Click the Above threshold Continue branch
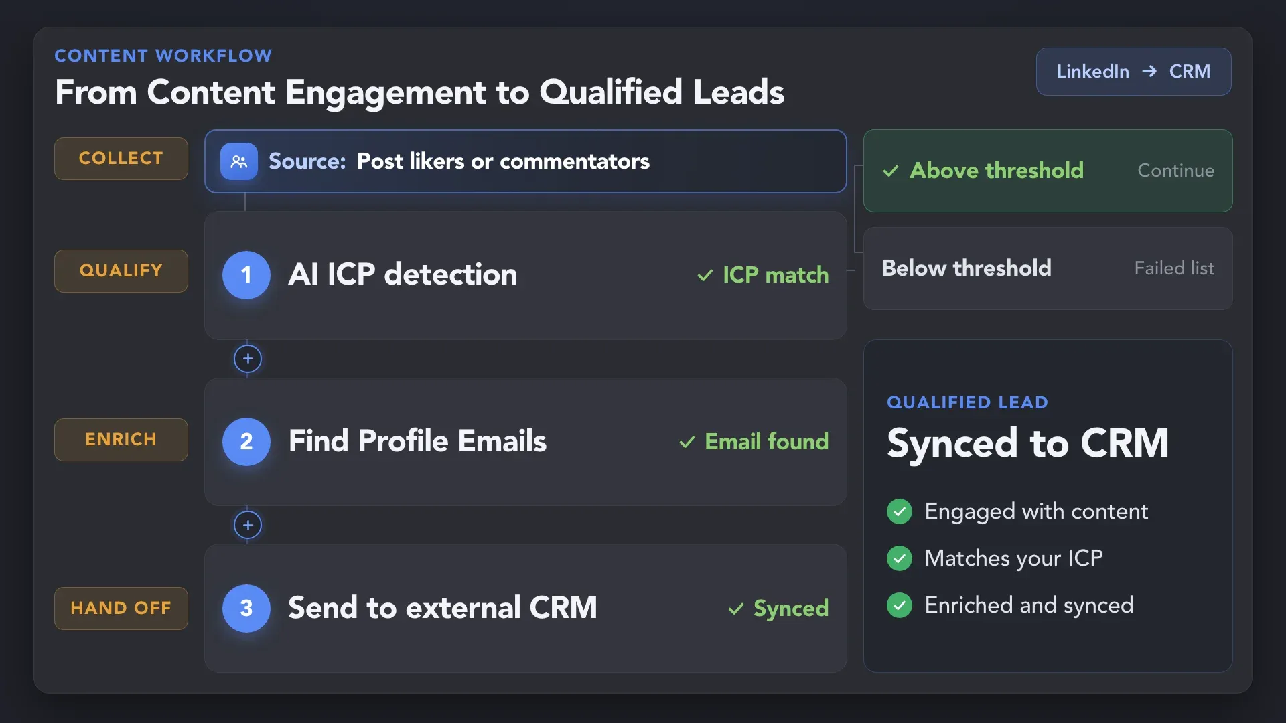Screen dimensions: 1286x723 click(x=1048, y=171)
